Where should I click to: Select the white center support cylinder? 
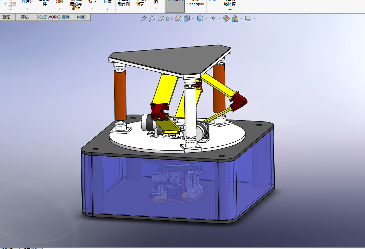click(x=190, y=112)
